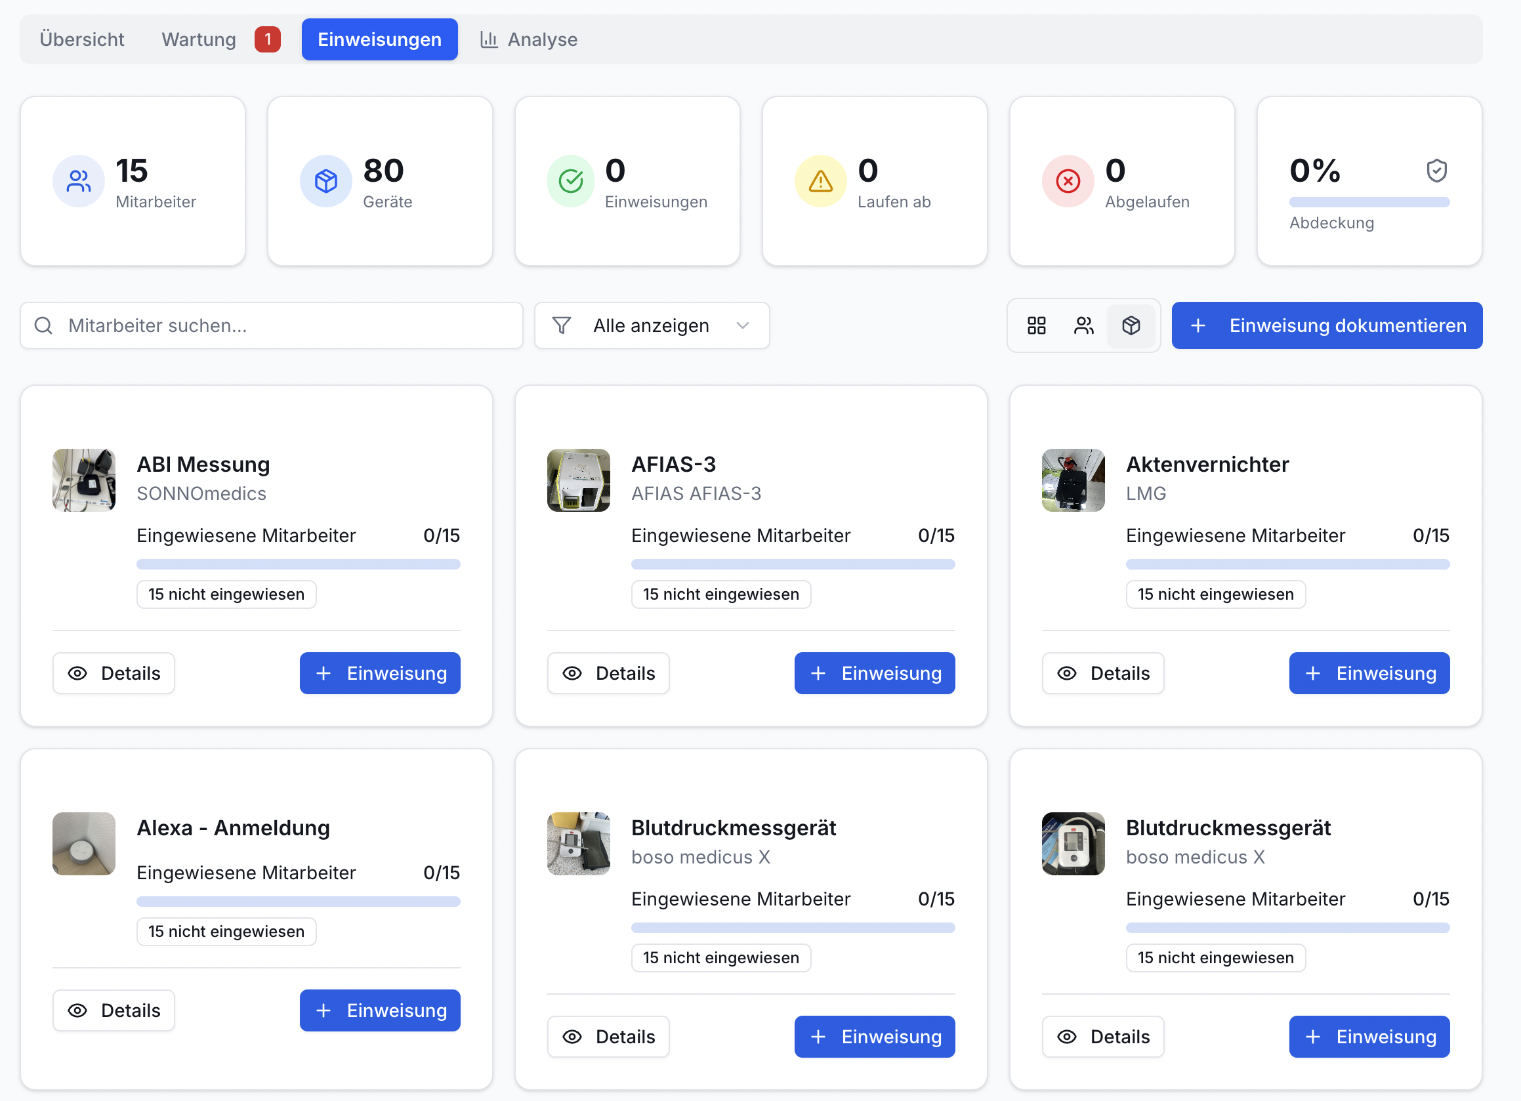Click the SONNOmedics manufacturer text

point(201,493)
